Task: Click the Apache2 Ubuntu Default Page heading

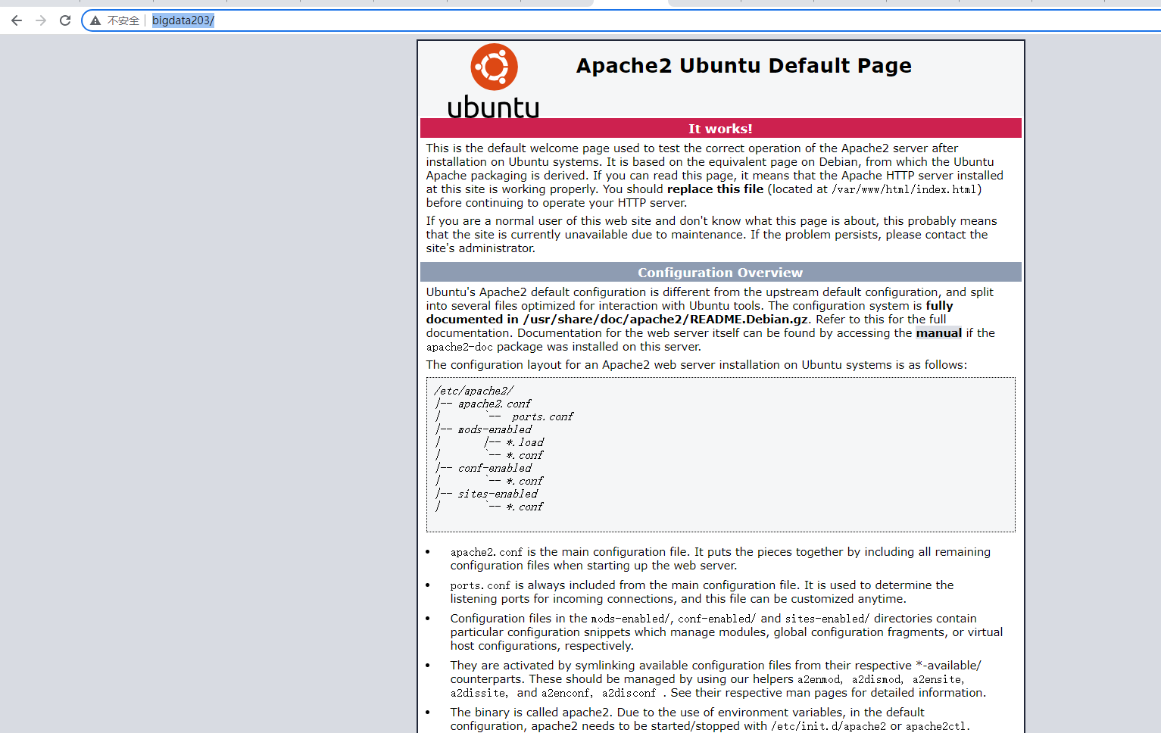Action: coord(744,66)
